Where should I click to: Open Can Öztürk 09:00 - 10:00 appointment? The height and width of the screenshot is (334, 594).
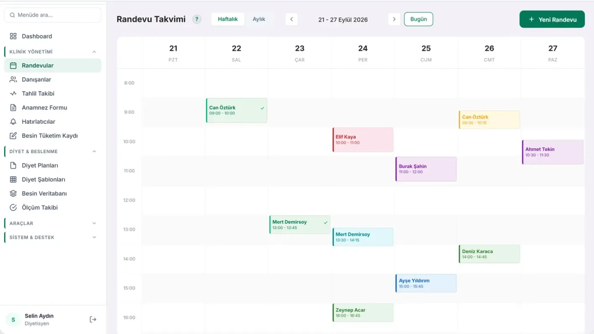coord(237,110)
